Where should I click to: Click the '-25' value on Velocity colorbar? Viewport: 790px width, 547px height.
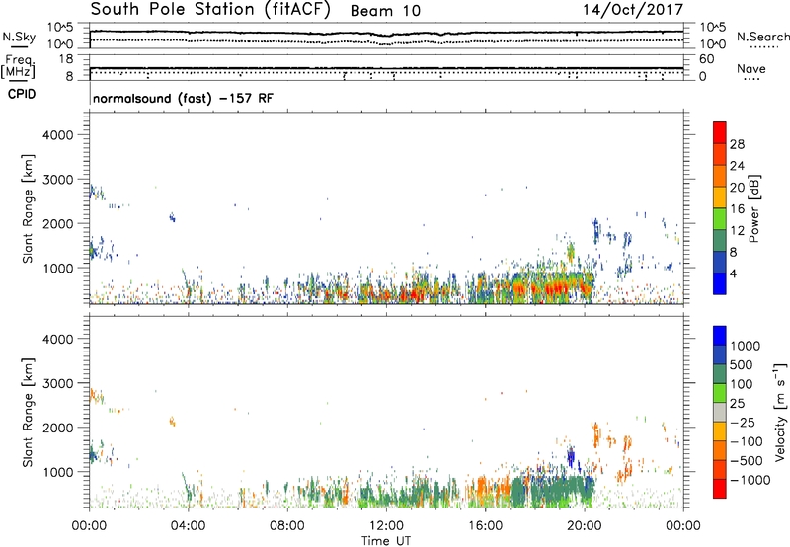click(742, 422)
